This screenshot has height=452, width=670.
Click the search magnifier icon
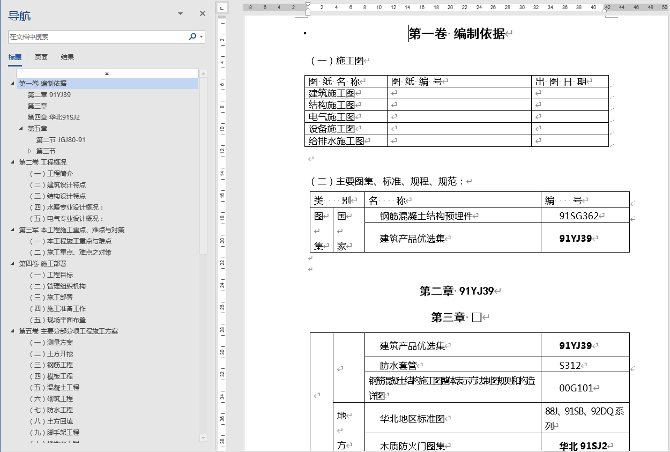coord(191,36)
